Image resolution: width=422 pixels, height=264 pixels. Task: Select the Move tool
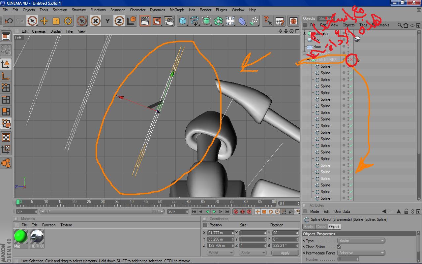[x=44, y=21]
